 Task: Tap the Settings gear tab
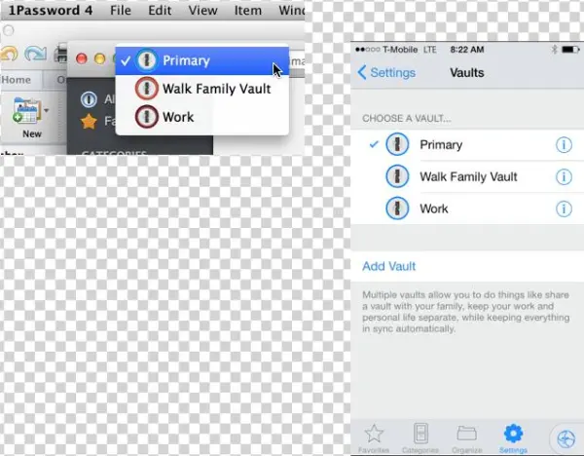click(x=513, y=436)
